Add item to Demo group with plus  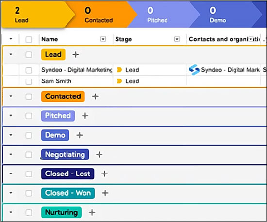tap(80, 135)
